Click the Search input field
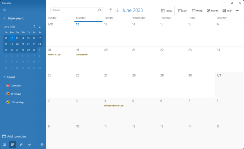 73,10
